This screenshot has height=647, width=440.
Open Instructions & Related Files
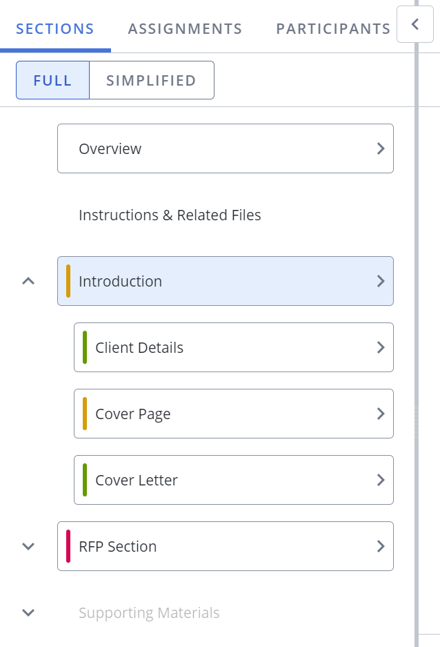[170, 215]
